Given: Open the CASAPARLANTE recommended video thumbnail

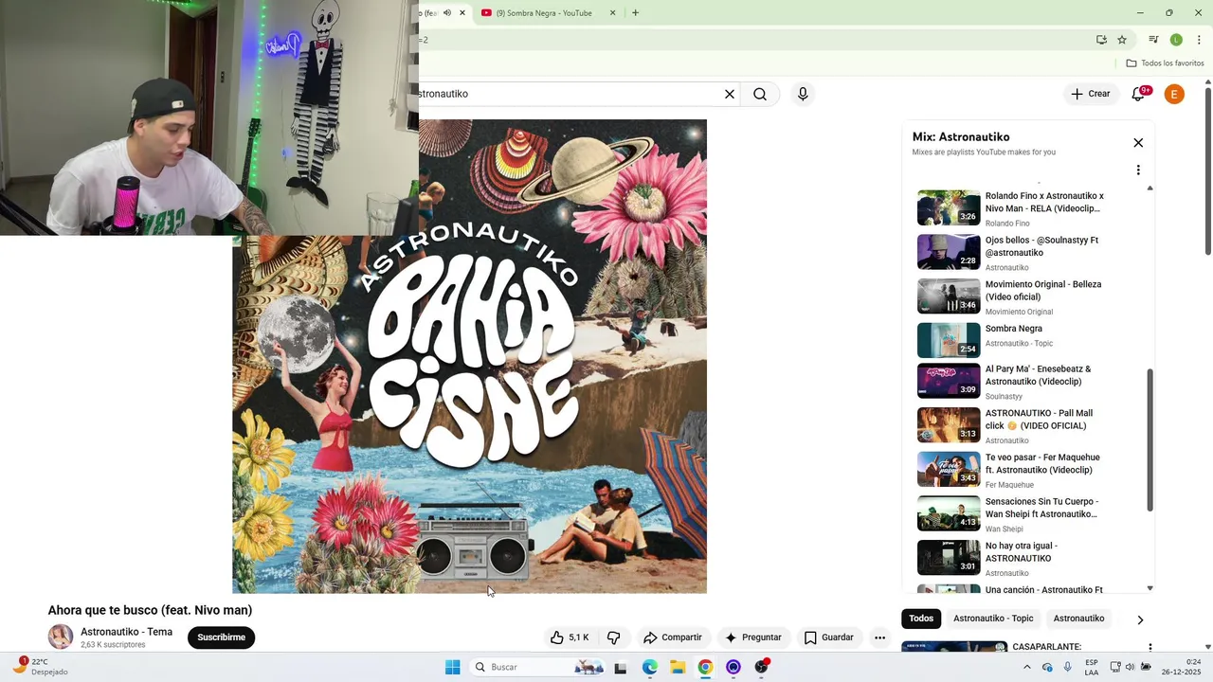Looking at the screenshot, I should pyautogui.click(x=955, y=647).
